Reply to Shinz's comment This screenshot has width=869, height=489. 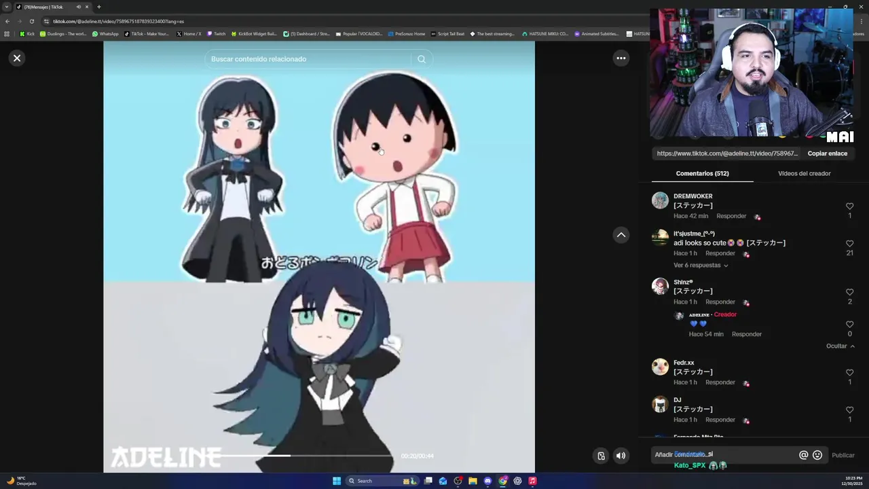[720, 302]
